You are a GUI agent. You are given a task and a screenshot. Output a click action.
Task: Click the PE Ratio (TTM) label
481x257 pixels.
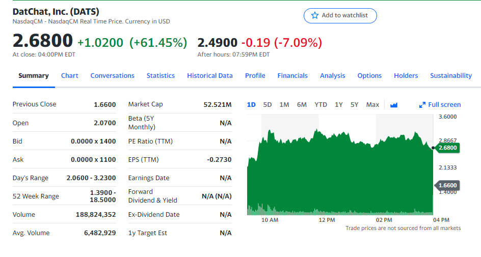tap(150, 141)
